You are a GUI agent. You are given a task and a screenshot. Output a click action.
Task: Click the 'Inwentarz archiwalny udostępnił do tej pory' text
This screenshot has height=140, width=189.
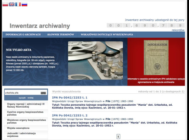click(155, 20)
